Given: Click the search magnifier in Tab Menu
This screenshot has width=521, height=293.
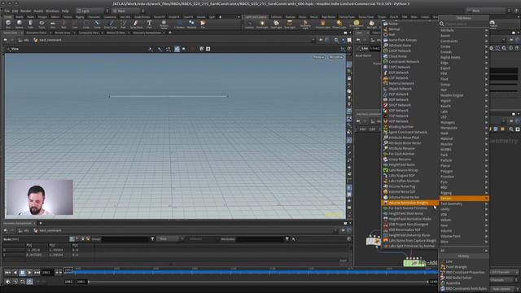Looking at the screenshot, I should pyautogui.click(x=441, y=24).
